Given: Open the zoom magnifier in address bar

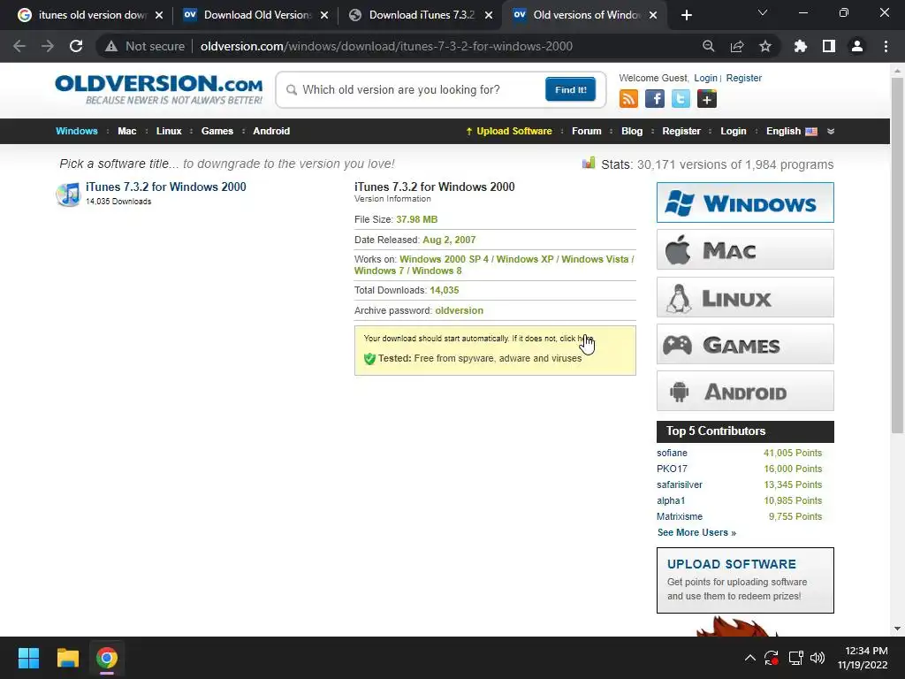Looking at the screenshot, I should click(708, 46).
